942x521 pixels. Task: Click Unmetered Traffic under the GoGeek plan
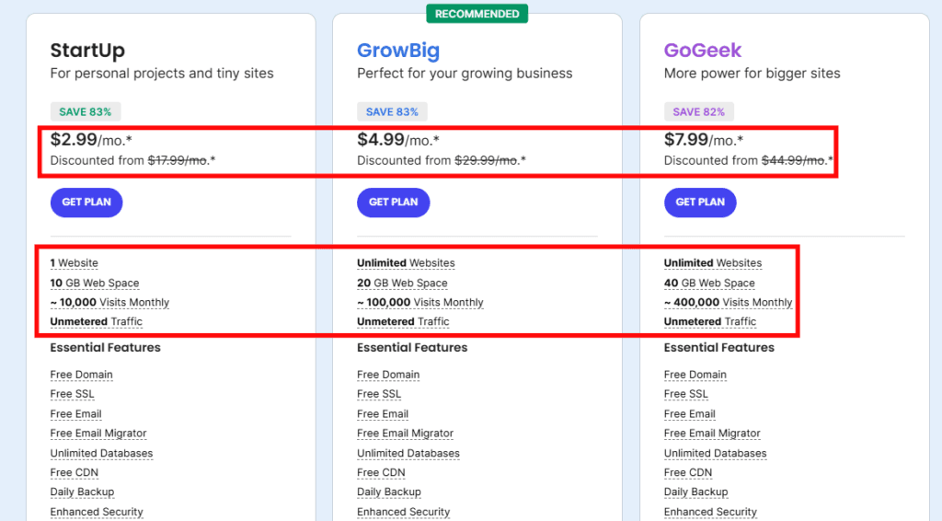(710, 322)
